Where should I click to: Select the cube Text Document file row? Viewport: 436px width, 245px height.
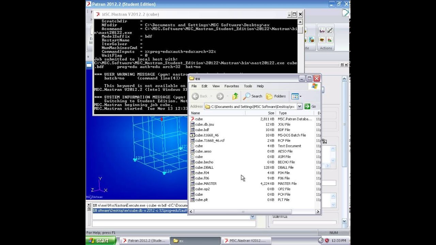coord(255,146)
